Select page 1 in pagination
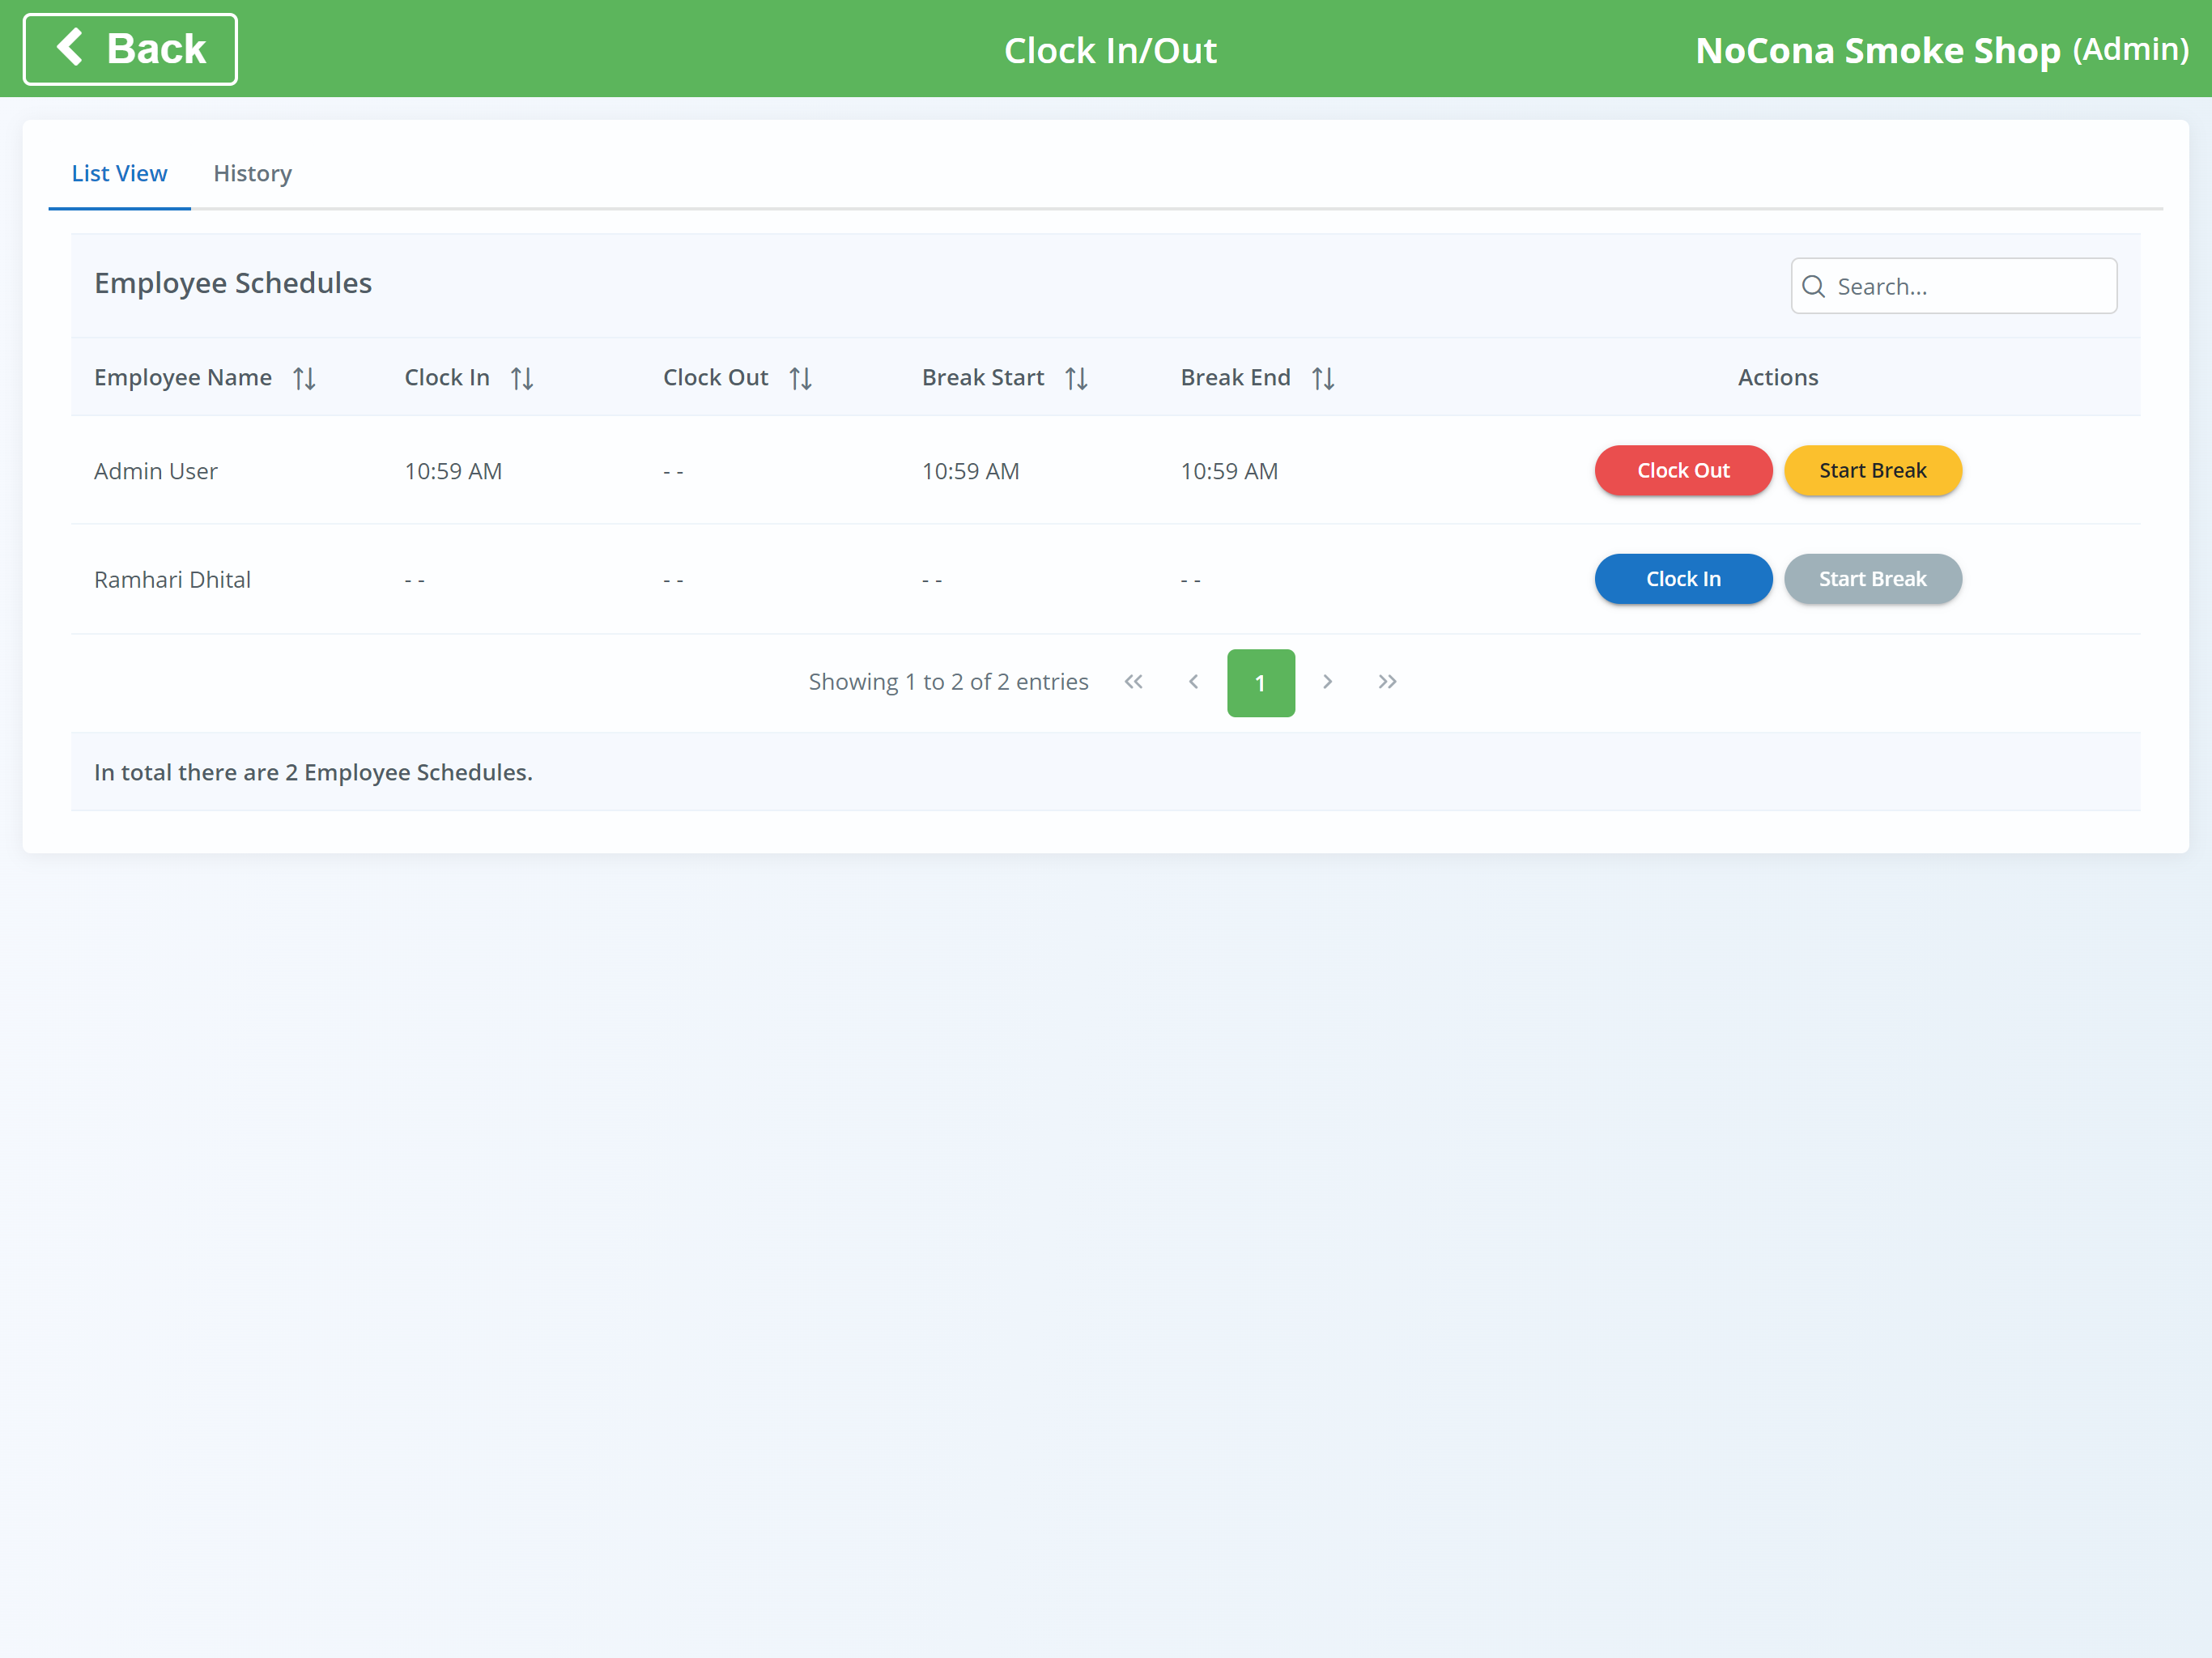The height and width of the screenshot is (1658, 2212). click(x=1260, y=683)
